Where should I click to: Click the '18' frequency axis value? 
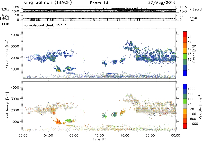pyautogui.click(x=17, y=15)
